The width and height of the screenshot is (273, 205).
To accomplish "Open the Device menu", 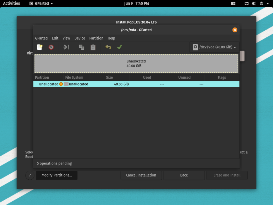I will [x=80, y=38].
